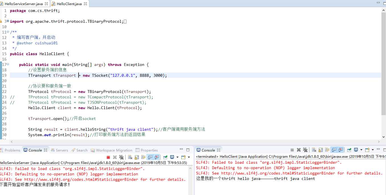This screenshot has height=195, width=386.
Task: Toggle Word Wrap in left console
Action: (x=143, y=157)
